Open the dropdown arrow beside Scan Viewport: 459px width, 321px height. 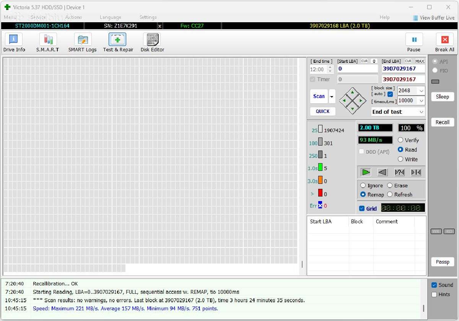(332, 97)
